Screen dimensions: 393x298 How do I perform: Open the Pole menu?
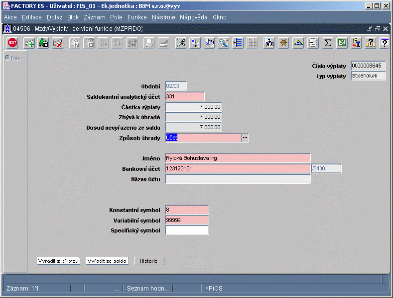click(x=116, y=17)
